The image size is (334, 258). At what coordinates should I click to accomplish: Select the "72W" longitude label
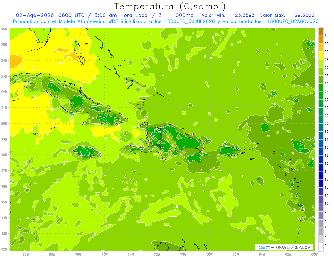click(x=157, y=254)
